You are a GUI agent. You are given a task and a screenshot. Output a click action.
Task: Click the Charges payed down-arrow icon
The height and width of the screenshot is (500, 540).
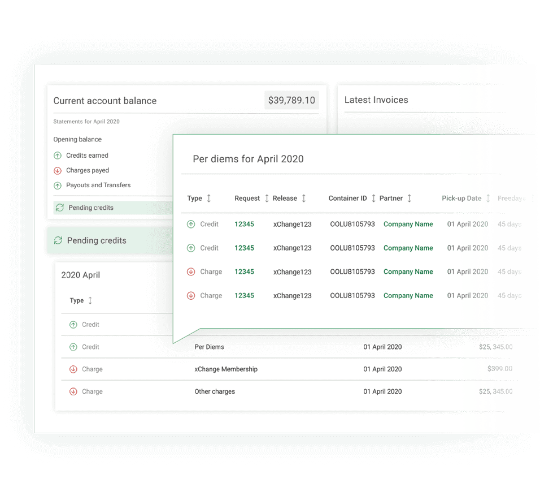tap(58, 170)
